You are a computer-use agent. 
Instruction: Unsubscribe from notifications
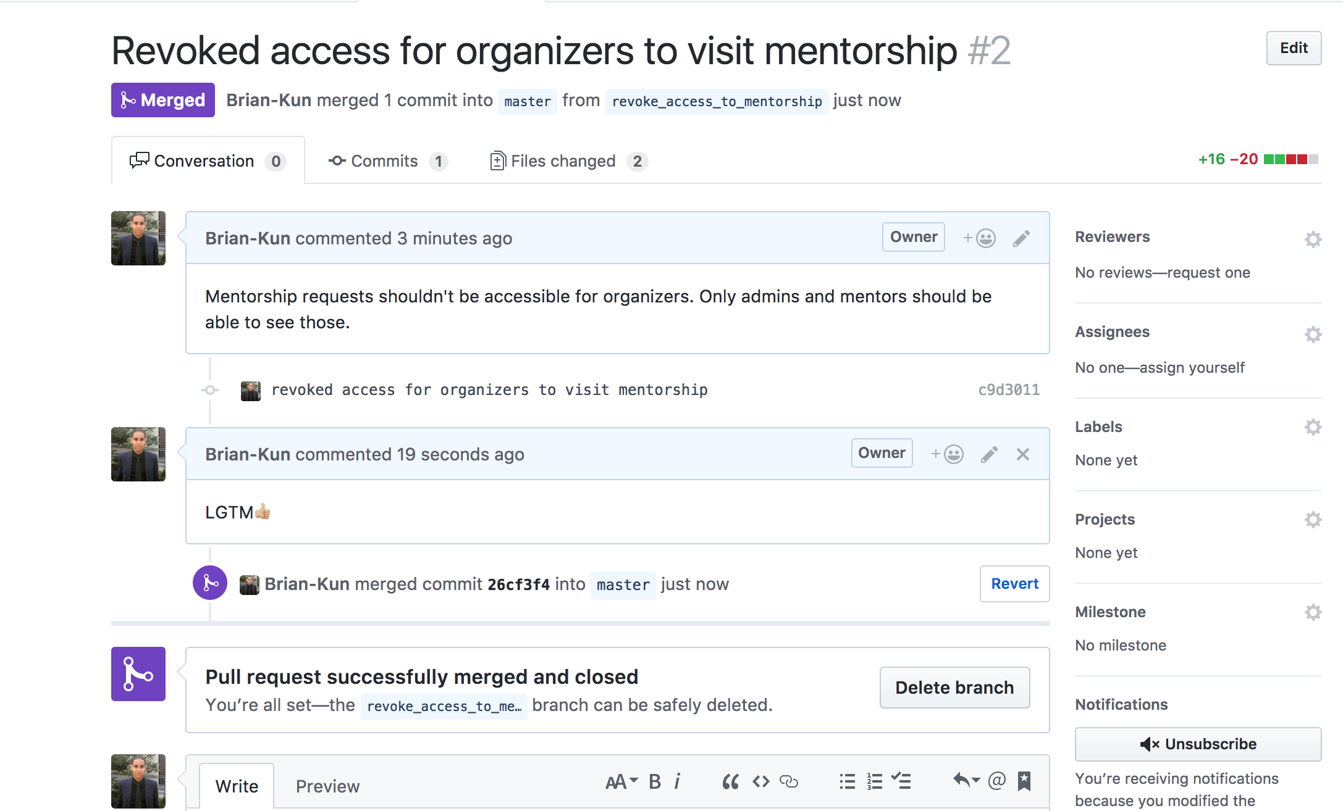click(1198, 744)
